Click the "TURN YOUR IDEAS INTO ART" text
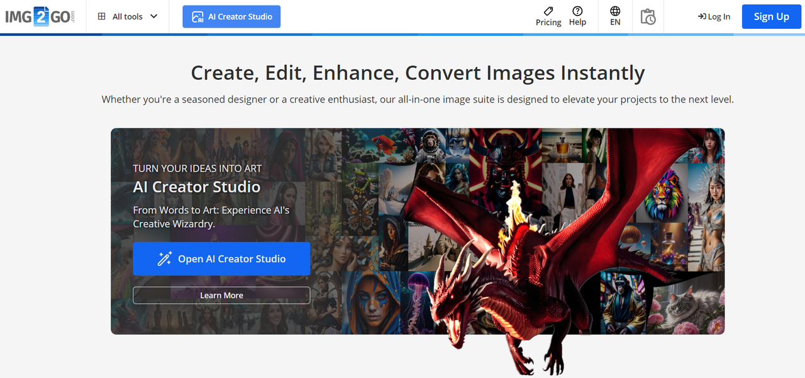 coord(197,169)
